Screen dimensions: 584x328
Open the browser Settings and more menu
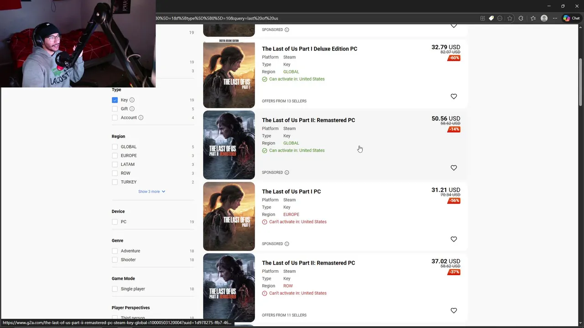555,18
